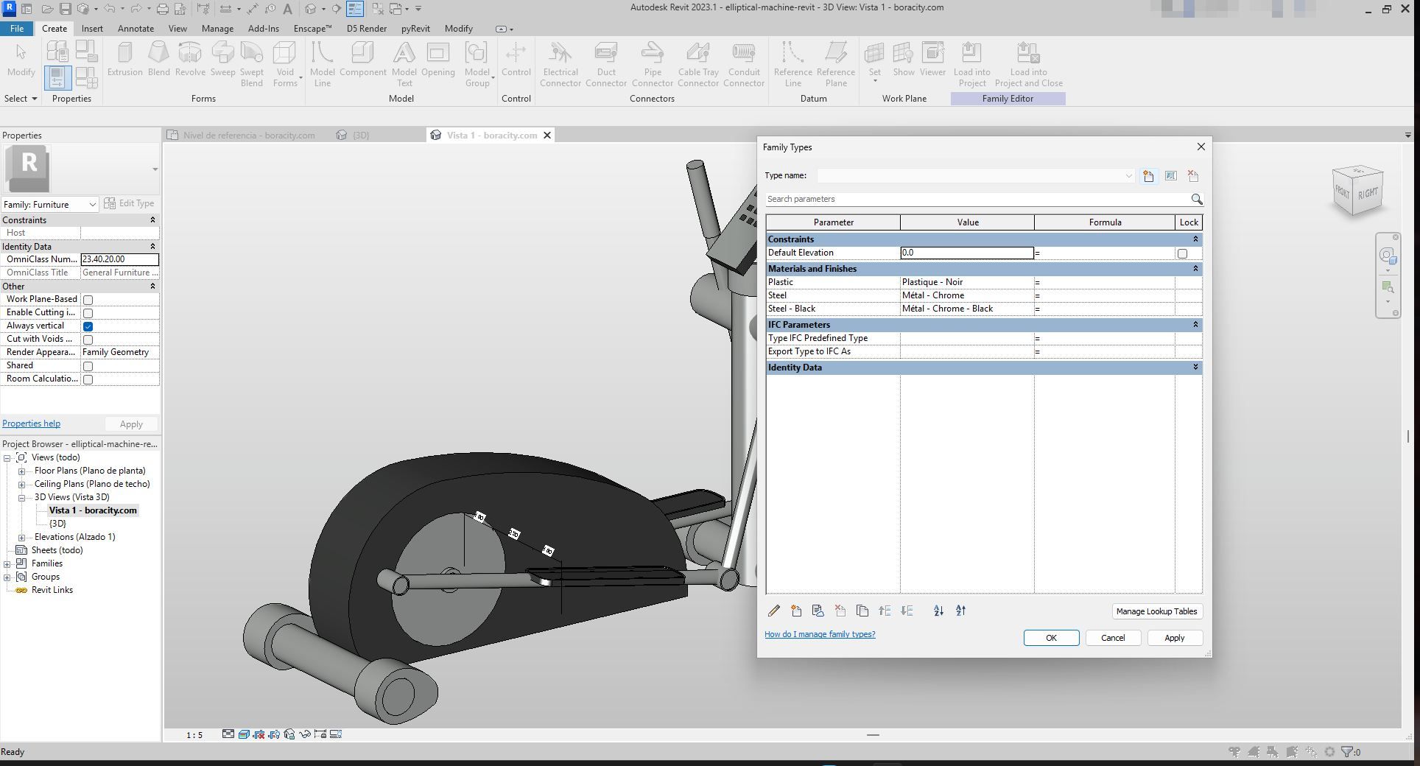Enable Room Calculation Point checkbox
1420x766 pixels.
click(x=88, y=379)
